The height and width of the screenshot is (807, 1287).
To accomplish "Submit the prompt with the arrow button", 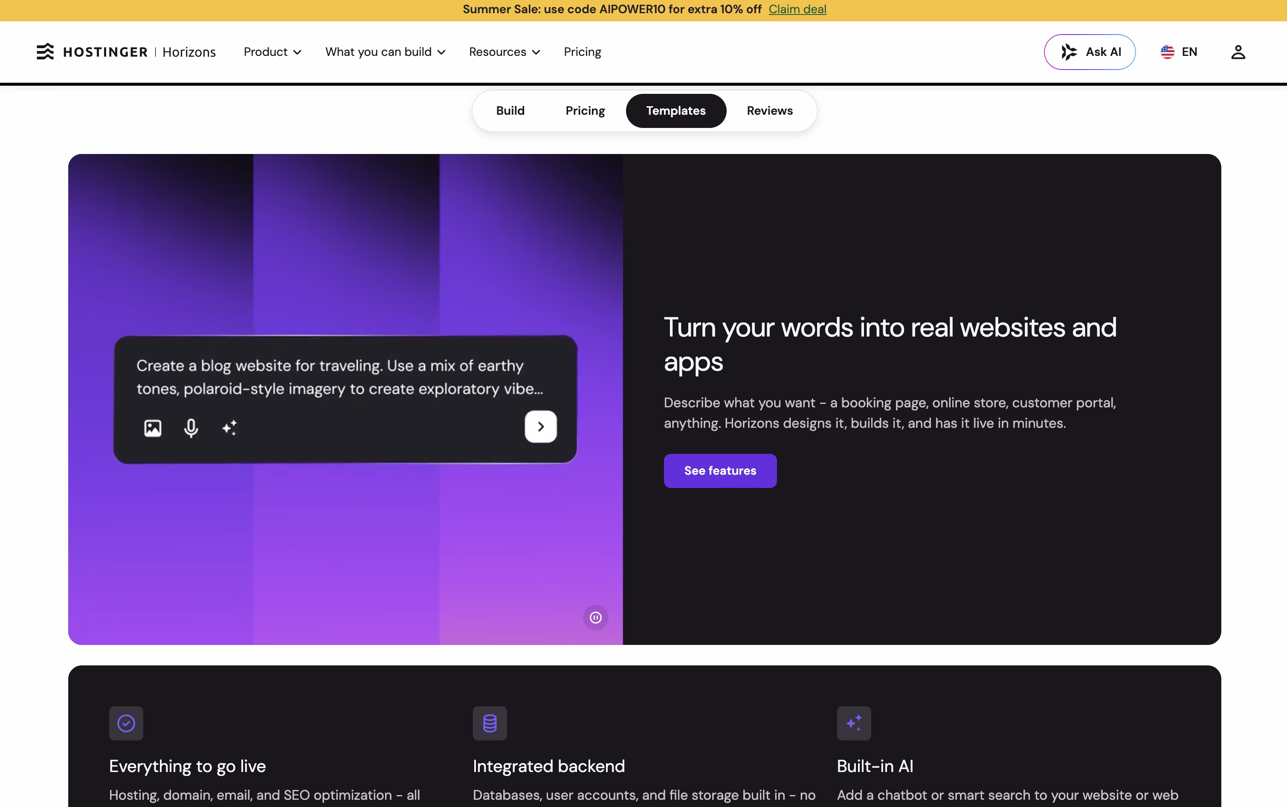I will click(541, 427).
